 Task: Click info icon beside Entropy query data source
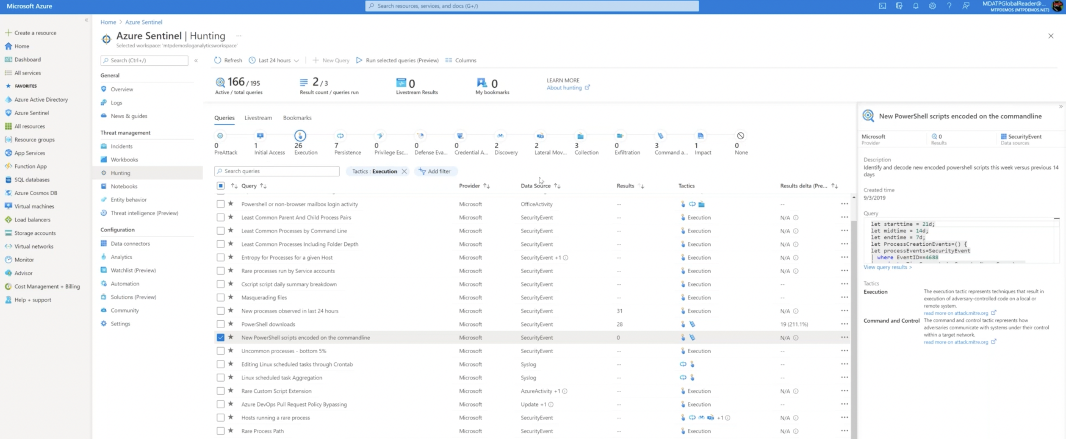[x=565, y=257]
